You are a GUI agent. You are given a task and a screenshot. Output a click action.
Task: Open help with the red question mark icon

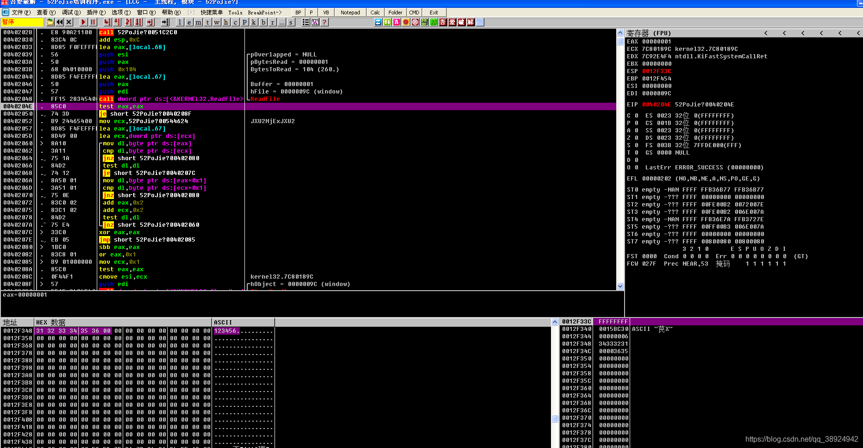pos(325,22)
